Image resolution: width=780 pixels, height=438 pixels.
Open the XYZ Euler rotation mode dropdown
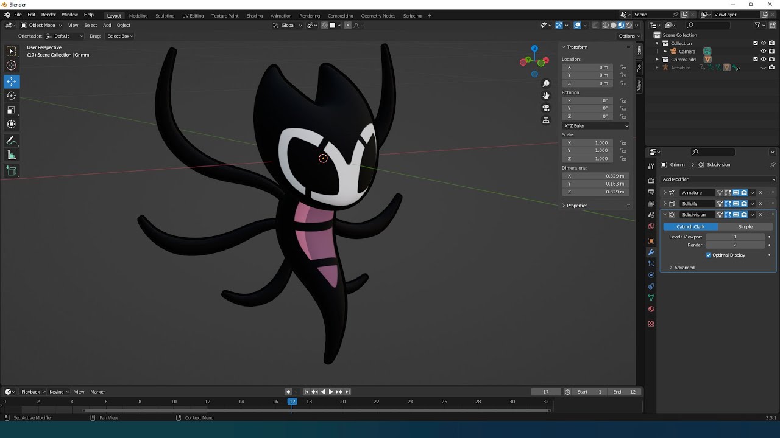coord(595,126)
